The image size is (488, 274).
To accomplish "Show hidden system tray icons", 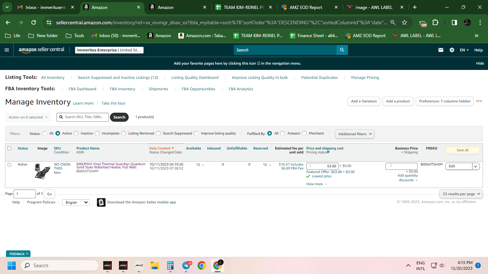I will (x=408, y=265).
